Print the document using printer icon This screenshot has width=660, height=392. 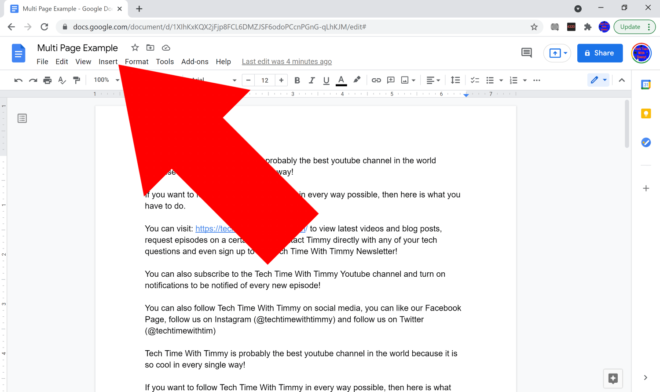pos(48,80)
